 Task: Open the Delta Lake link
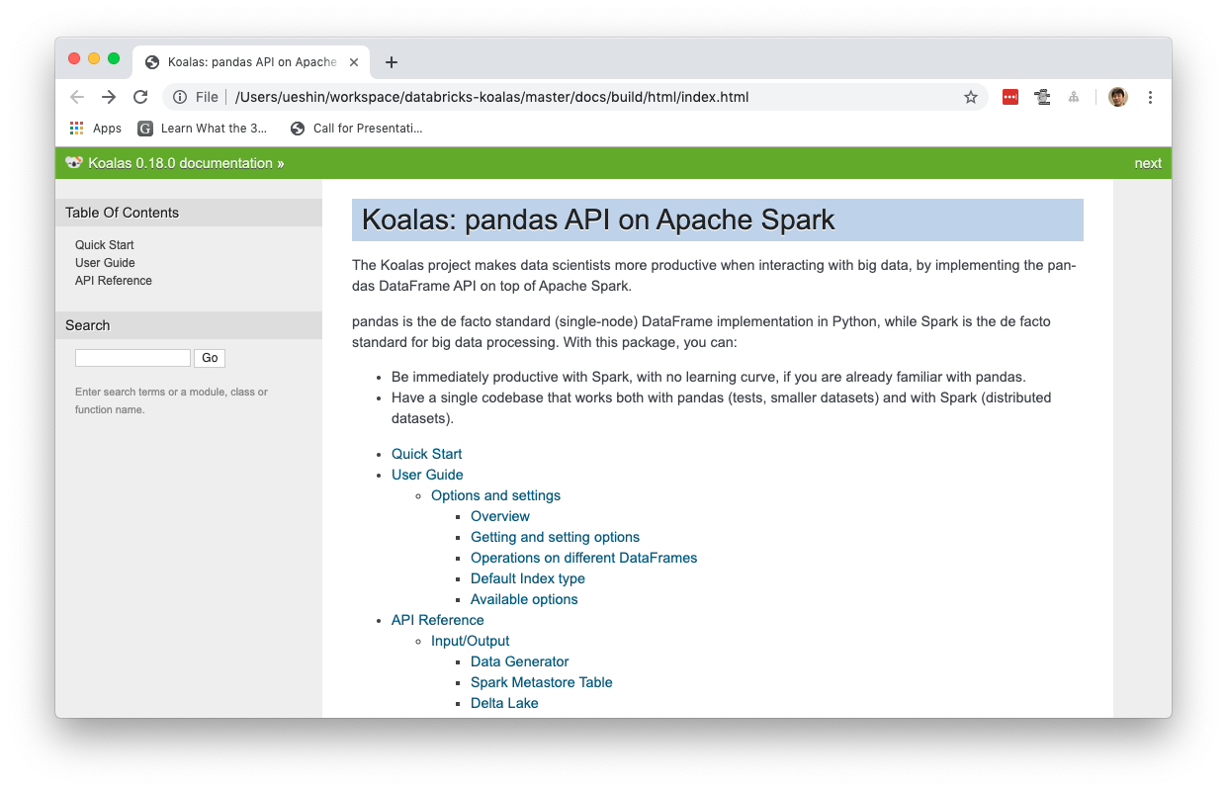coord(504,703)
